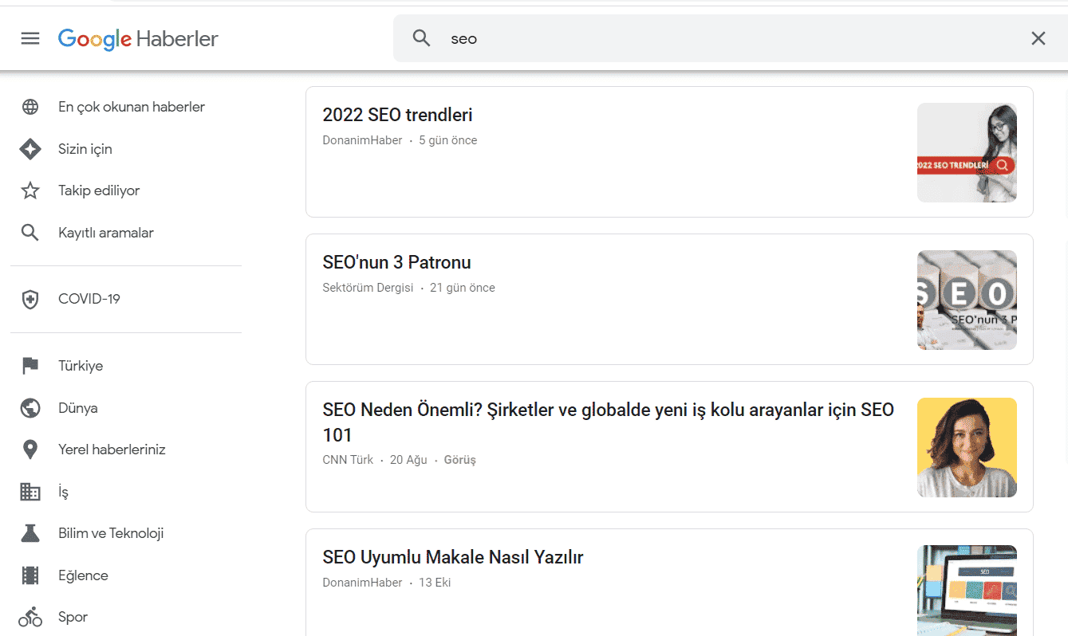The height and width of the screenshot is (636, 1068).
Task: Click the diamond icon for Sizin için
Action: [x=30, y=149]
